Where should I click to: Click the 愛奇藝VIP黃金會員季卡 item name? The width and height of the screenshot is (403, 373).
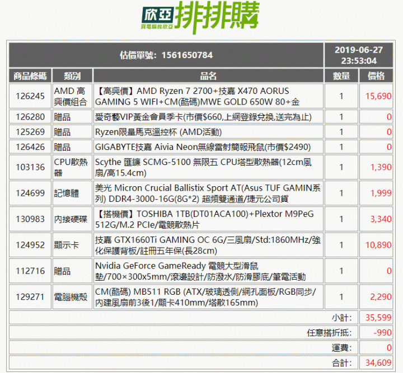click(x=203, y=117)
